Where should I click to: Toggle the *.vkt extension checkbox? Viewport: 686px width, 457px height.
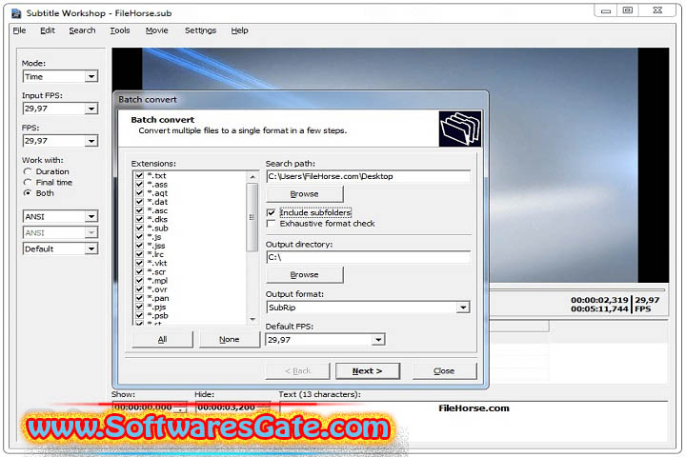(x=139, y=263)
